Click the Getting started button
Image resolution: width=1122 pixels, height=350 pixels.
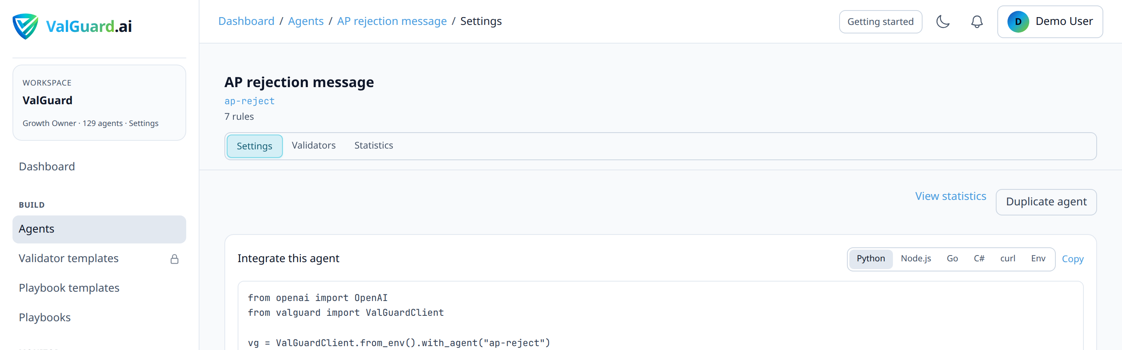point(880,22)
